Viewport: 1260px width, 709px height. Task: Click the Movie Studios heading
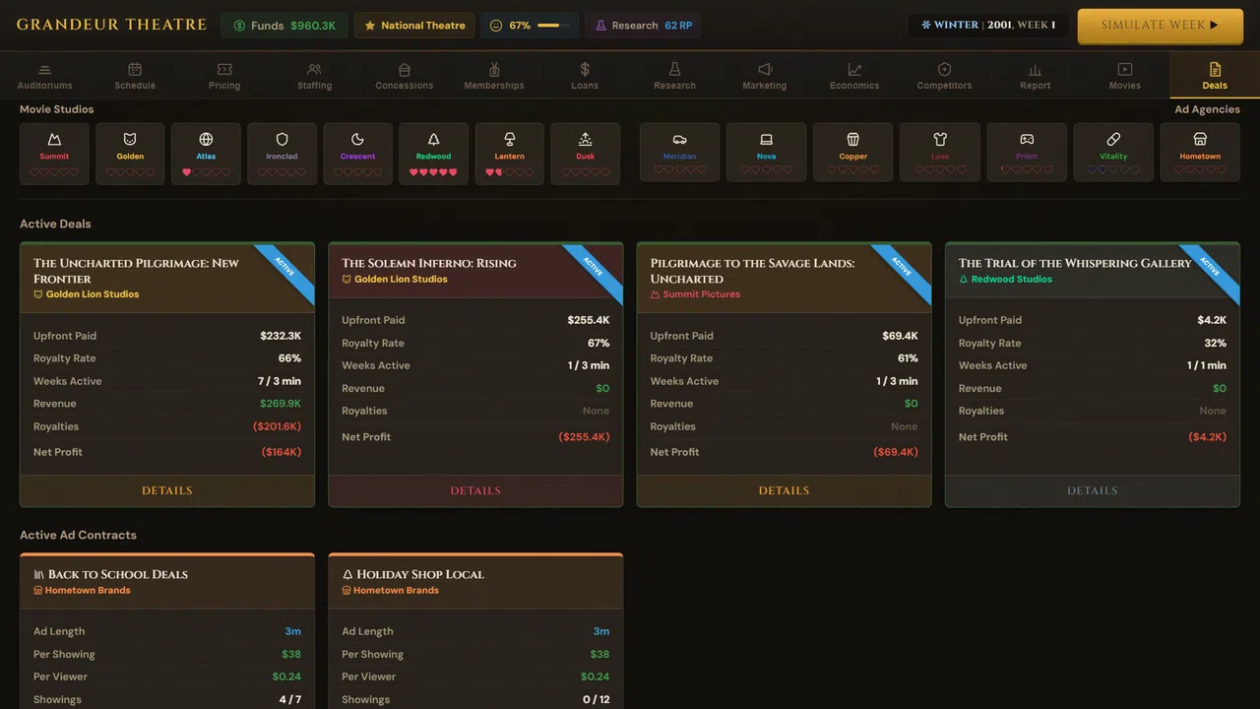57,109
